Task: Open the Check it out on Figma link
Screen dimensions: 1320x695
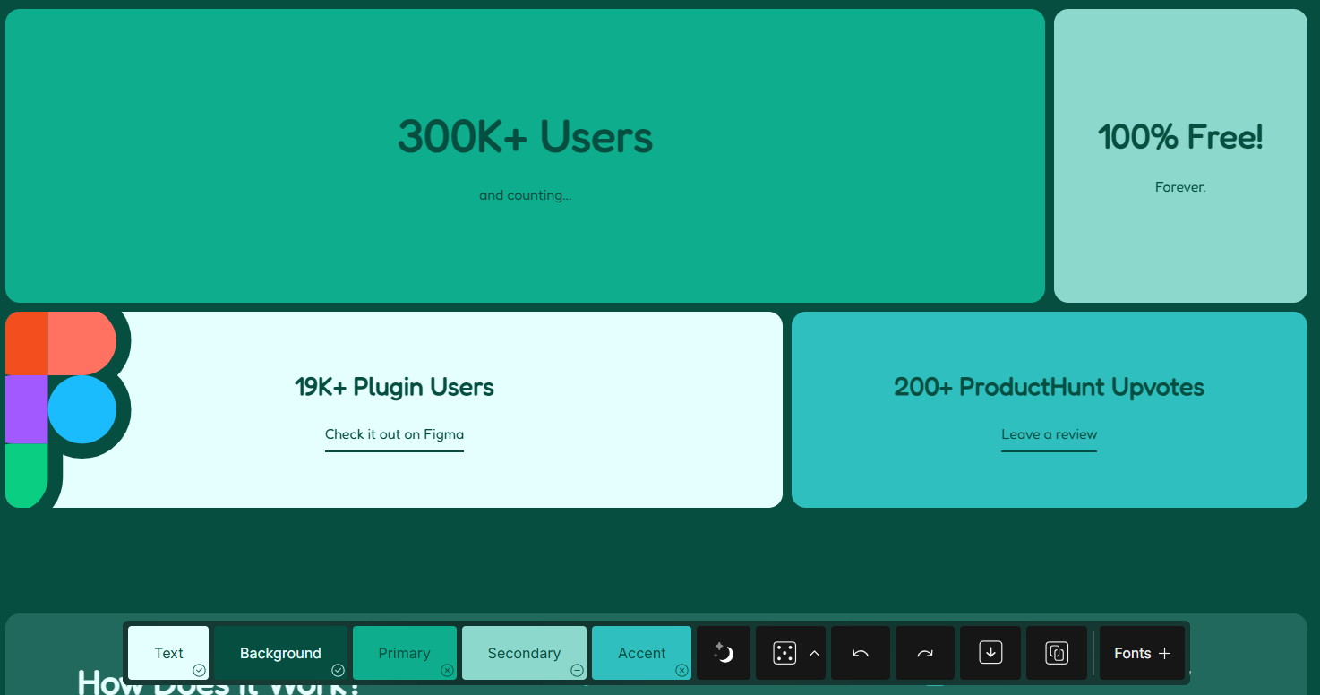Action: tap(394, 434)
